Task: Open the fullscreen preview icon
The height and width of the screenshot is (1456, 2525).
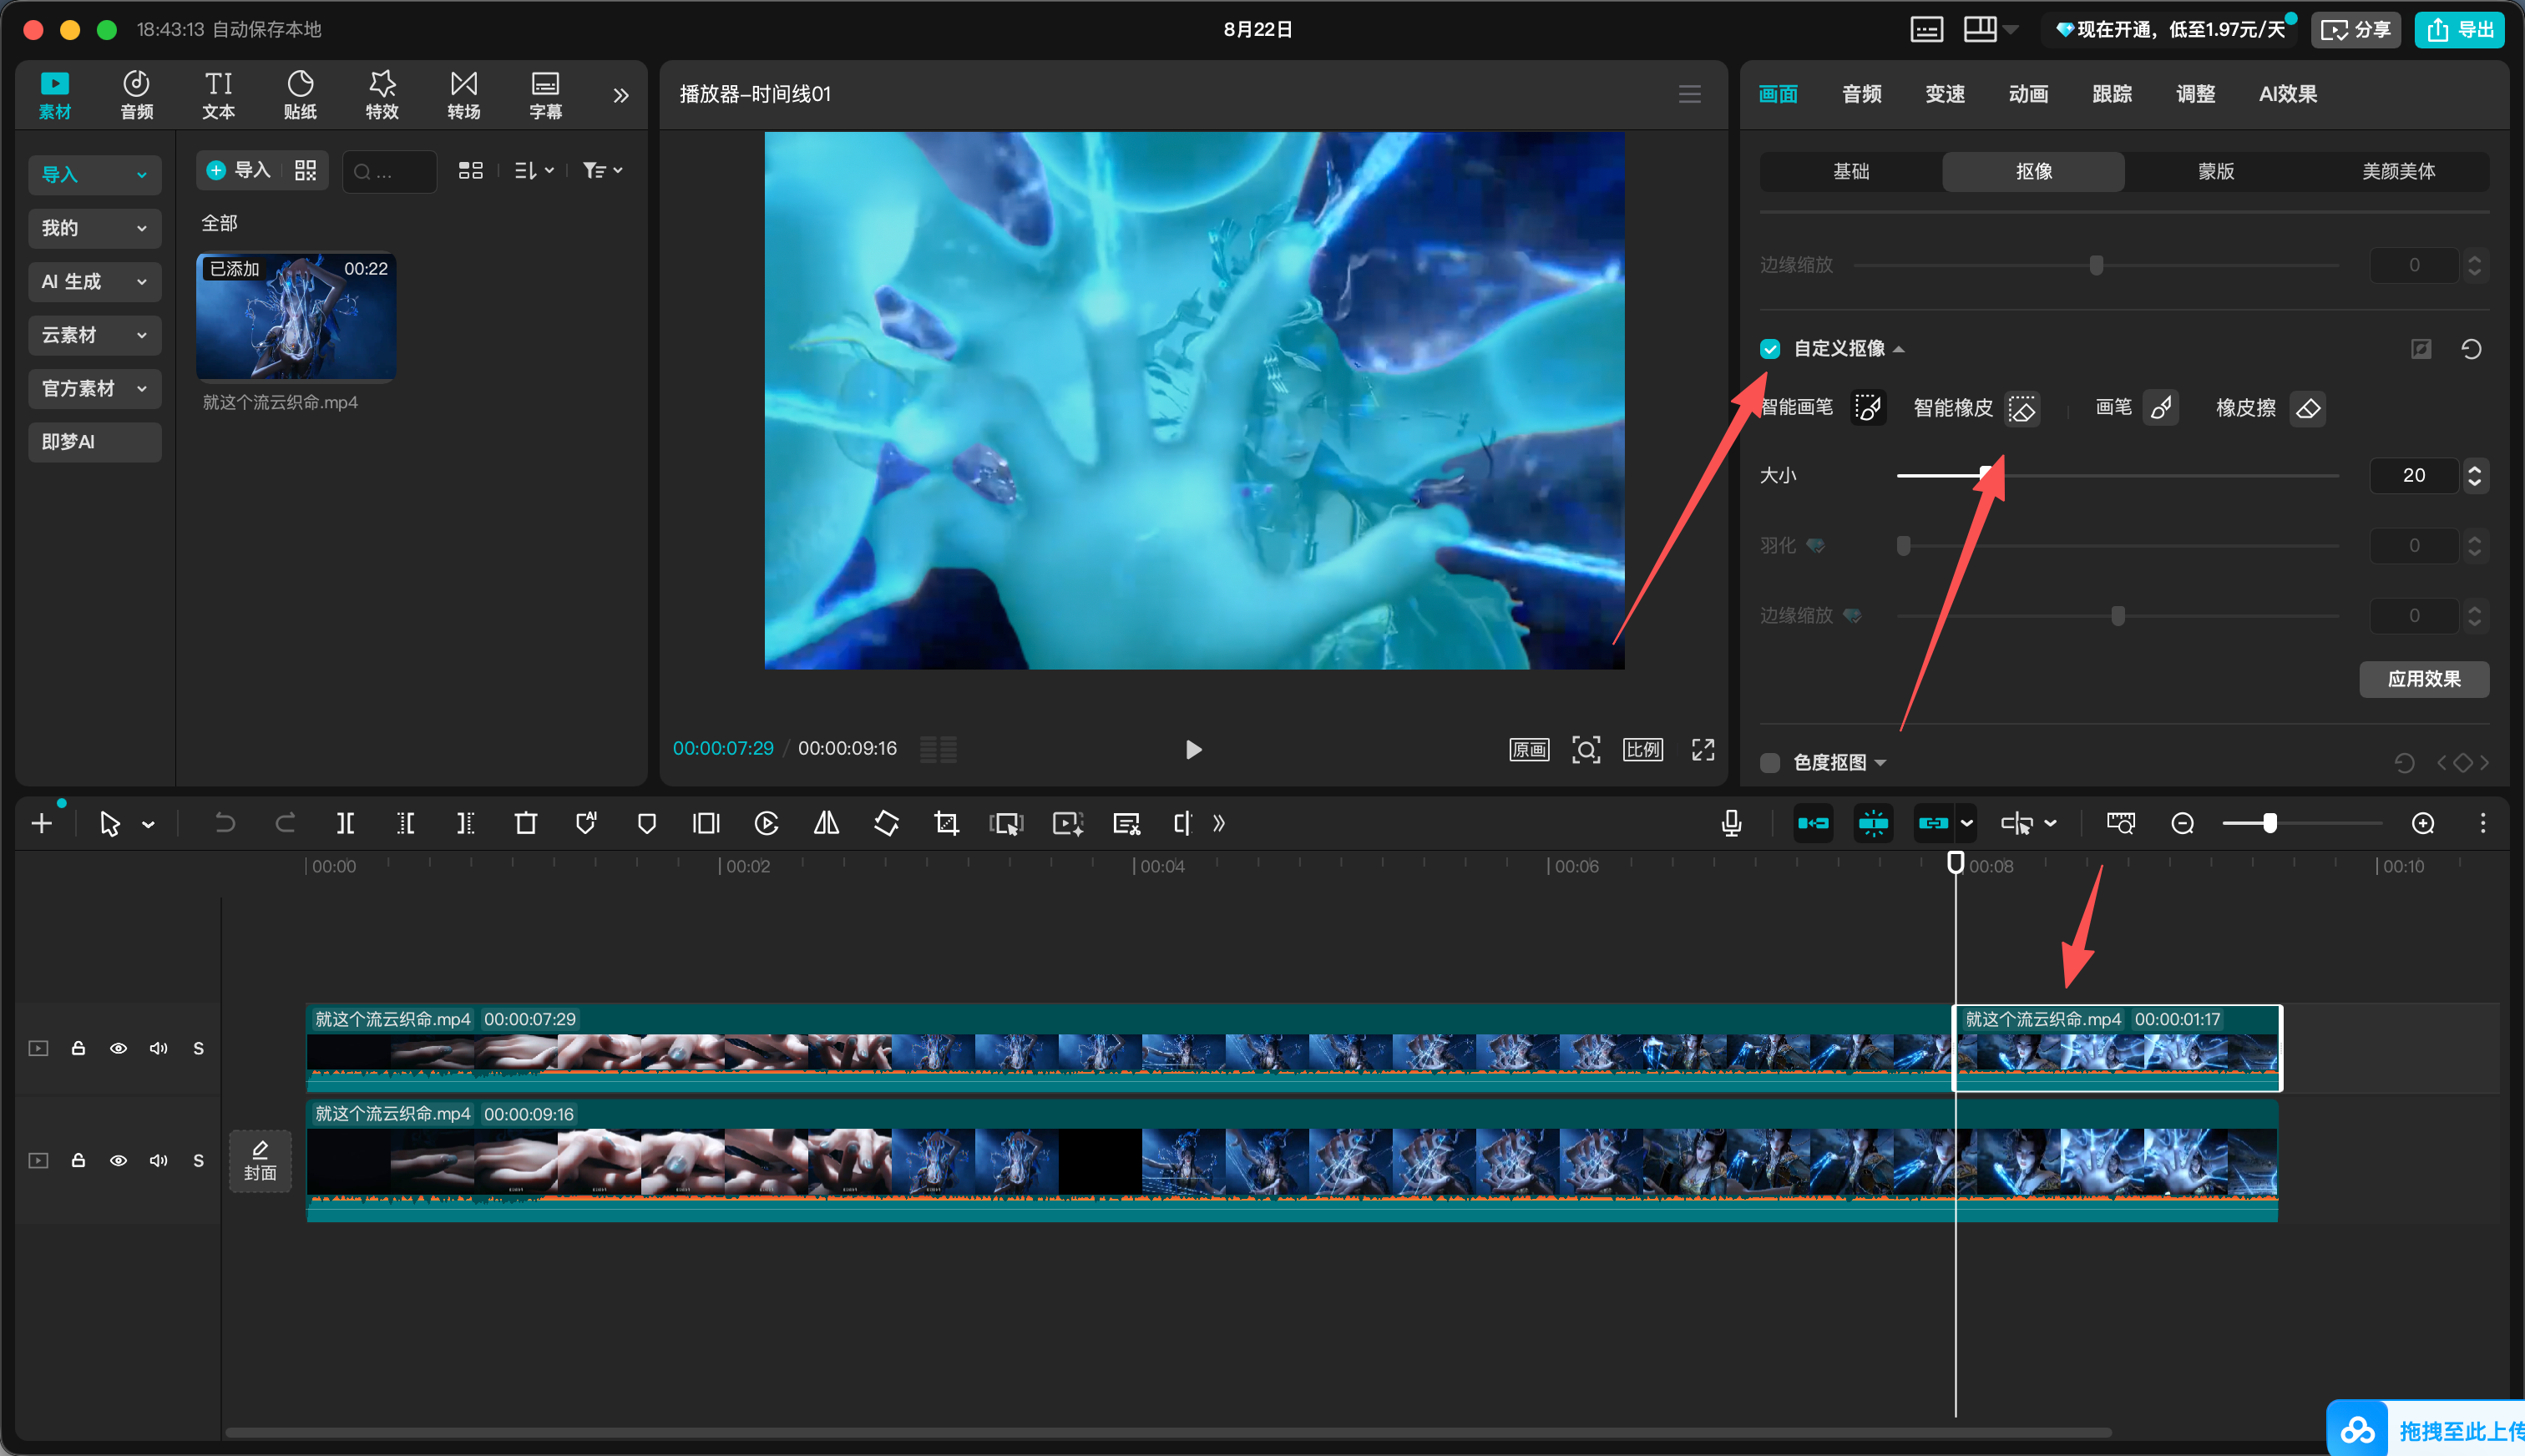Action: coord(1702,749)
